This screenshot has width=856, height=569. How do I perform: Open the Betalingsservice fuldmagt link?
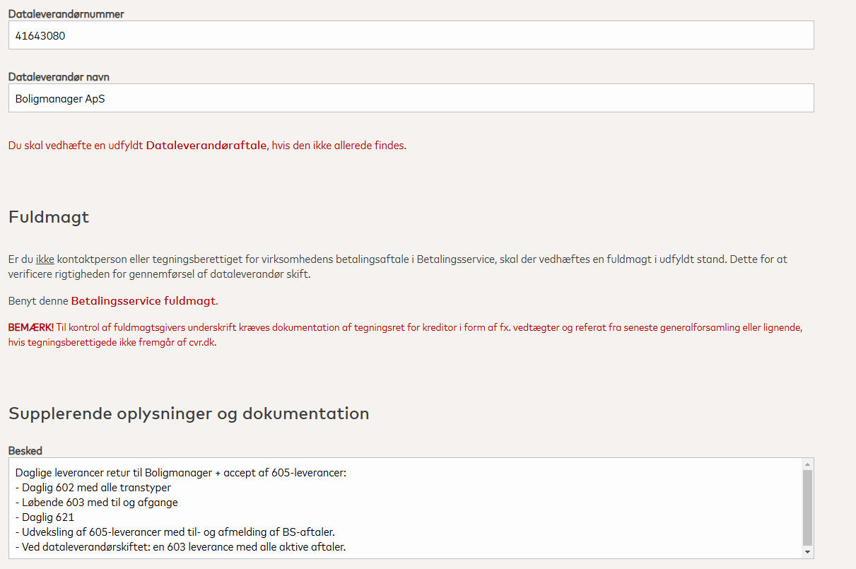coord(143,301)
